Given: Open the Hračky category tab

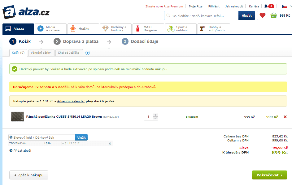Looking at the screenshot, I should point(83,28).
